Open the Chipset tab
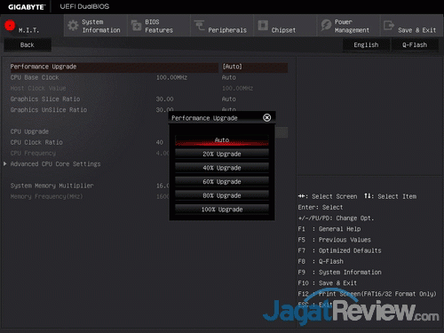444x333 pixels. pyautogui.click(x=285, y=26)
